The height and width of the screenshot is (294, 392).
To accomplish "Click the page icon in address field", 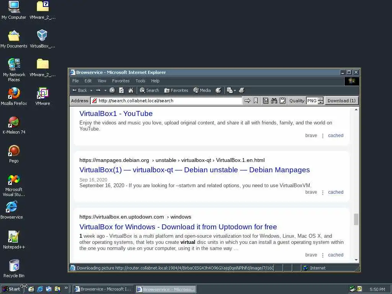I will tap(95, 101).
